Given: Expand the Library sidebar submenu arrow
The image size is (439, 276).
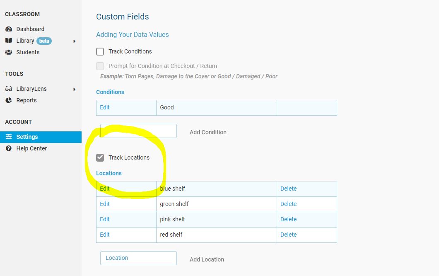Looking at the screenshot, I should click(75, 41).
